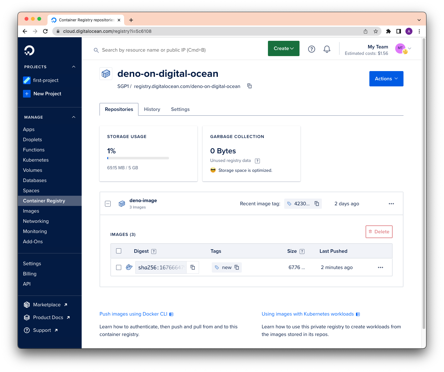Open the Push images using Docker CLI link
The height and width of the screenshot is (372, 444).
tap(133, 314)
